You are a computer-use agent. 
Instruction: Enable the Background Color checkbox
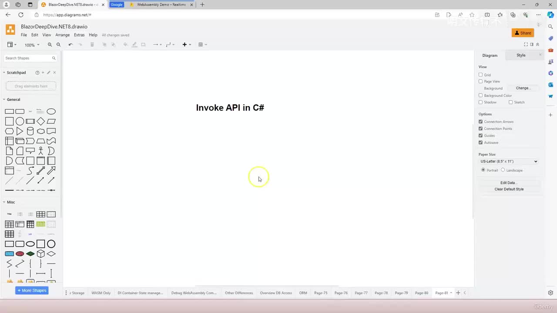click(x=480, y=95)
